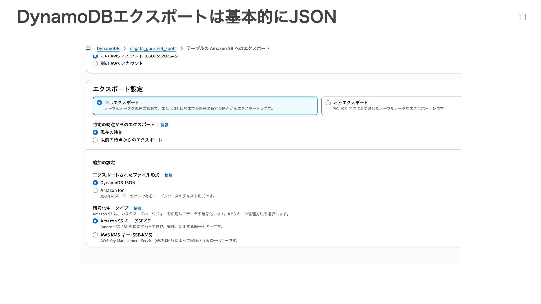Click the chevron after the niigata_gourmet_spots breadcrumb

tap(181, 48)
